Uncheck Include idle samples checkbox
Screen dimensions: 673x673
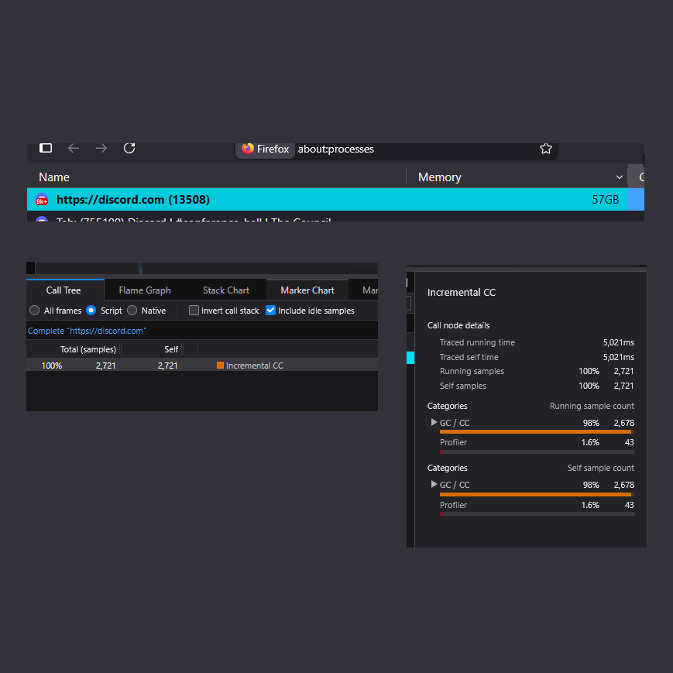270,311
